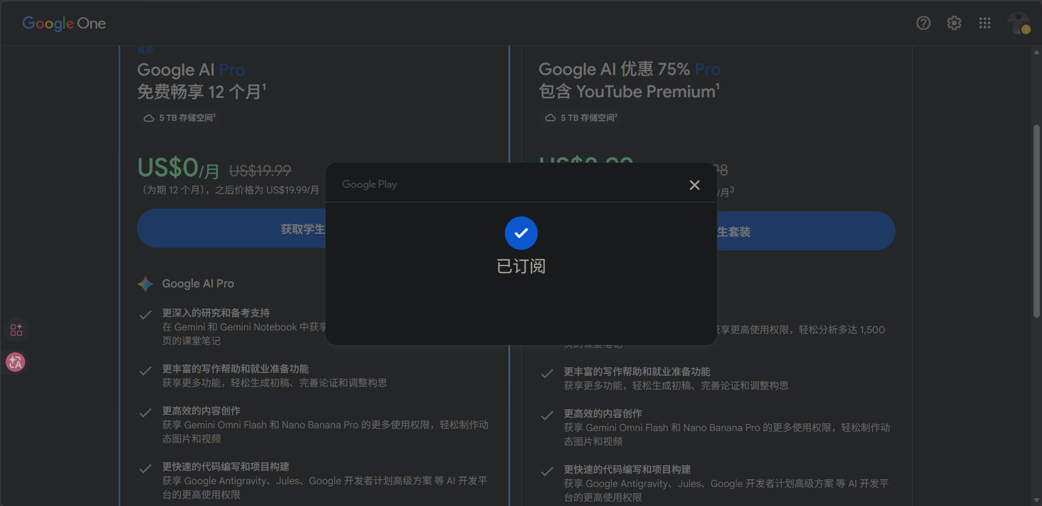The height and width of the screenshot is (506, 1042).
Task: Click the left plan 更丰富的写作帮助和就业准备功能 title
Action: 235,369
